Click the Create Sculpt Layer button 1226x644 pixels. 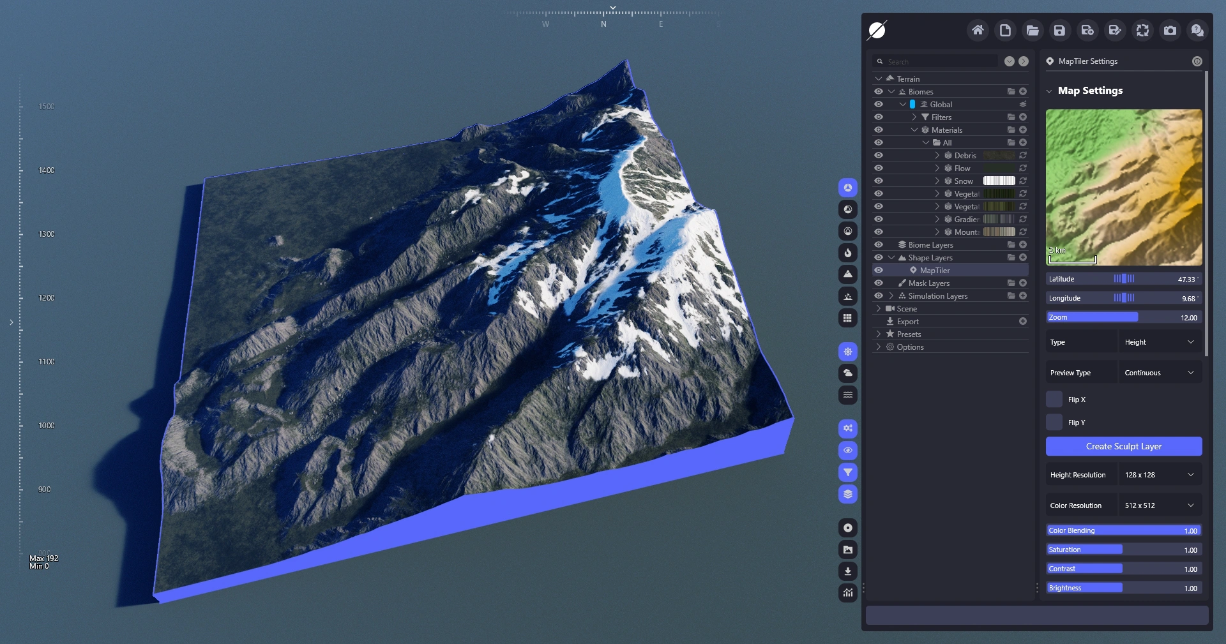pos(1124,447)
